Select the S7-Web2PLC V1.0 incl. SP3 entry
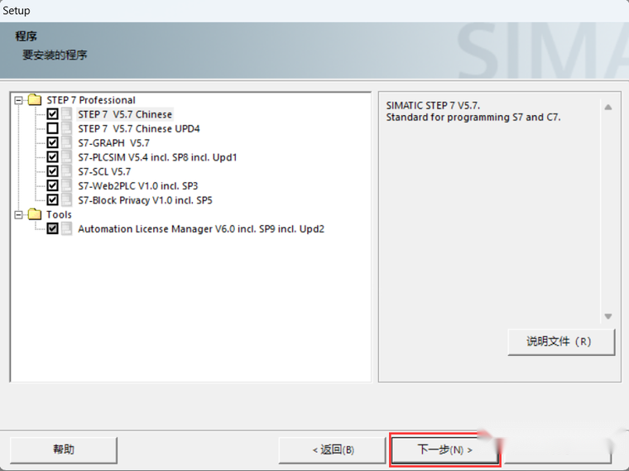The width and height of the screenshot is (629, 471). click(138, 186)
